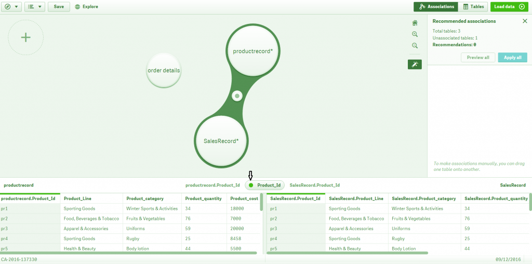Apply all recommended associations

click(512, 57)
